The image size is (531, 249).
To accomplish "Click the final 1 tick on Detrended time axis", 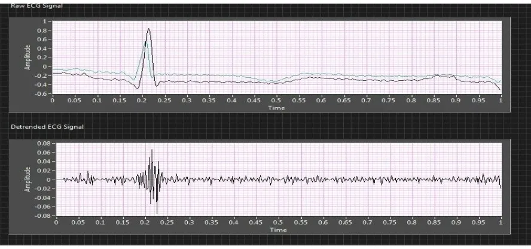I will pyautogui.click(x=501, y=222).
